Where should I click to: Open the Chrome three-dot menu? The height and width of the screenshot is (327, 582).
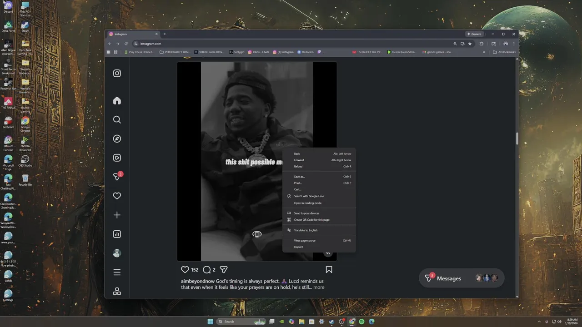[514, 44]
